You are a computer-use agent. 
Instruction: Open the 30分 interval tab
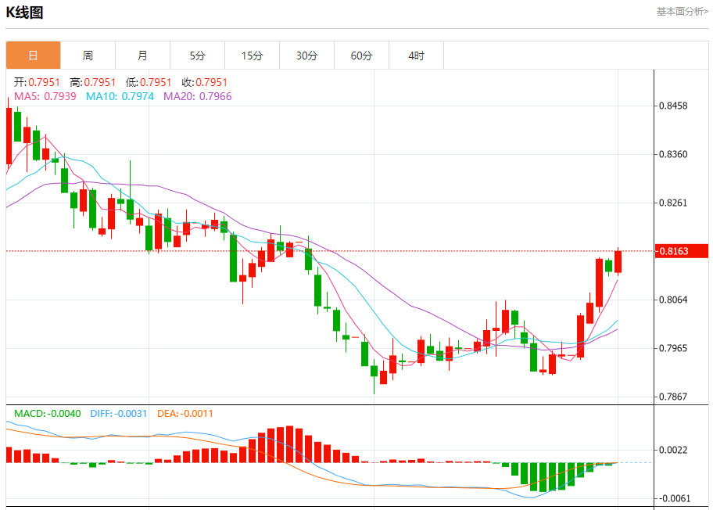[x=307, y=56]
